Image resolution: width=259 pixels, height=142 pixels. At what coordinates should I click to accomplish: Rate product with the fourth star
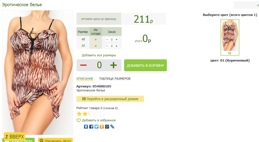(x=97, y=114)
